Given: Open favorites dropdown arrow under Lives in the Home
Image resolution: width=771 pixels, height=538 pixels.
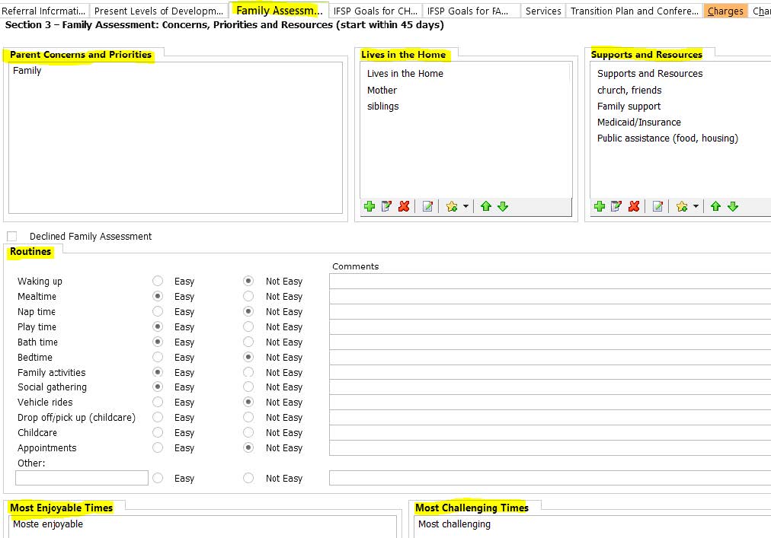Looking at the screenshot, I should coord(465,206).
